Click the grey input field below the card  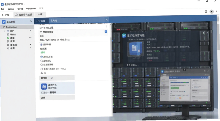point(57,98)
